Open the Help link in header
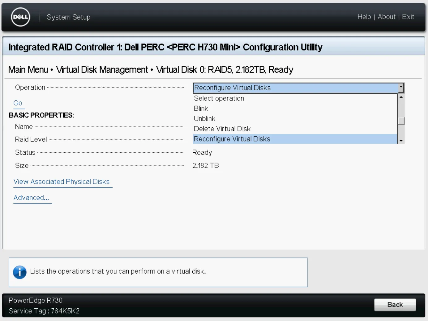This screenshot has height=321, width=428. point(364,17)
